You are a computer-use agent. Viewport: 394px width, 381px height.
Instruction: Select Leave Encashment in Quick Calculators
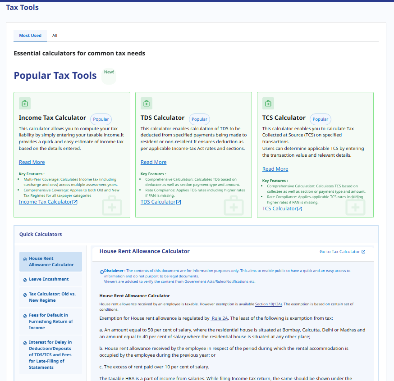coord(50,279)
